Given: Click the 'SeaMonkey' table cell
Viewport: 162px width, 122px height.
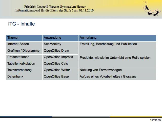Looking at the screenshot, I should [60, 44].
